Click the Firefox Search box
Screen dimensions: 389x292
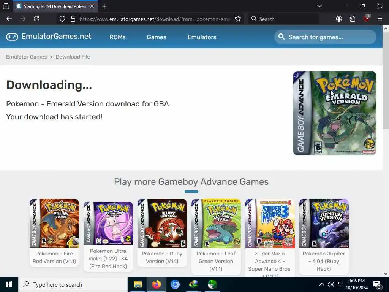[283, 19]
